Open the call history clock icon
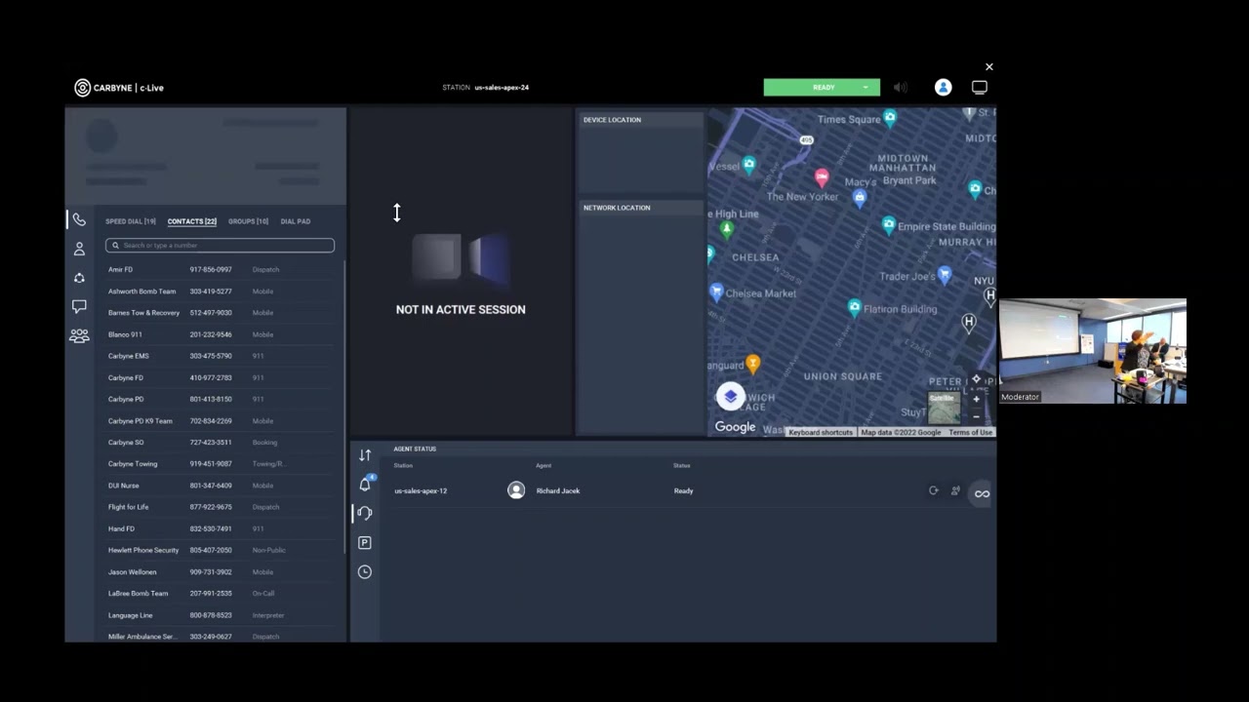This screenshot has width=1249, height=702. (x=365, y=571)
